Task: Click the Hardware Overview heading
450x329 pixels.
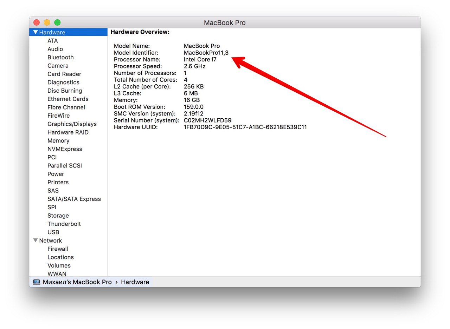Action: [x=140, y=32]
